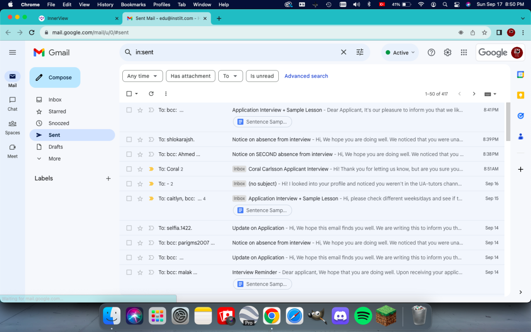Open the Google apps grid
The width and height of the screenshot is (531, 332).
[x=464, y=52]
